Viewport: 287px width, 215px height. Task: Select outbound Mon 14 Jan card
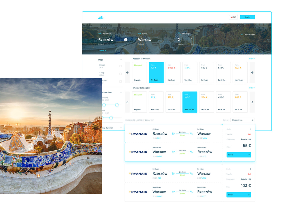(240, 73)
